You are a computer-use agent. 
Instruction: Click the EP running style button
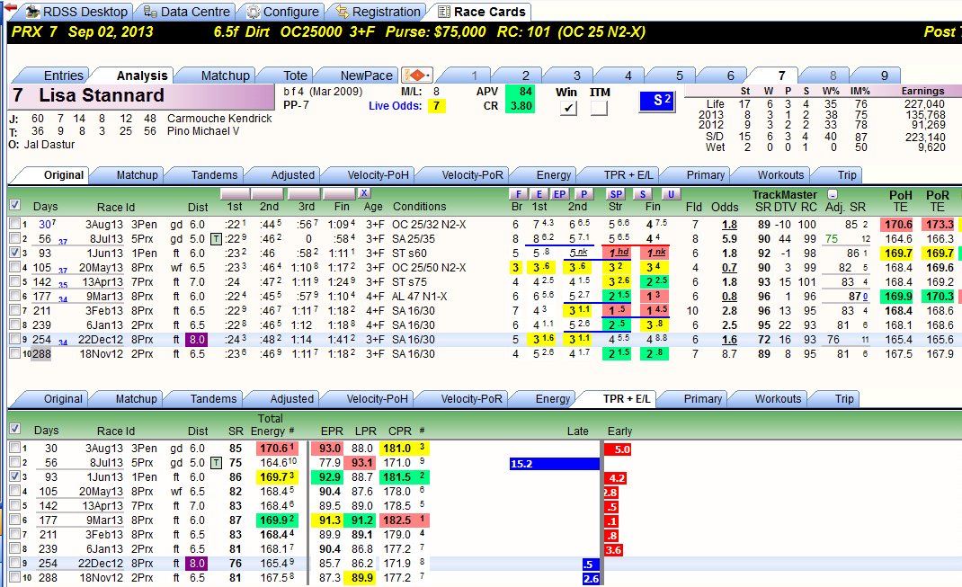click(559, 194)
